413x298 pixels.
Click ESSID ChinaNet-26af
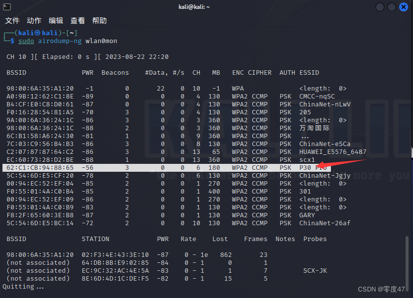325,223
